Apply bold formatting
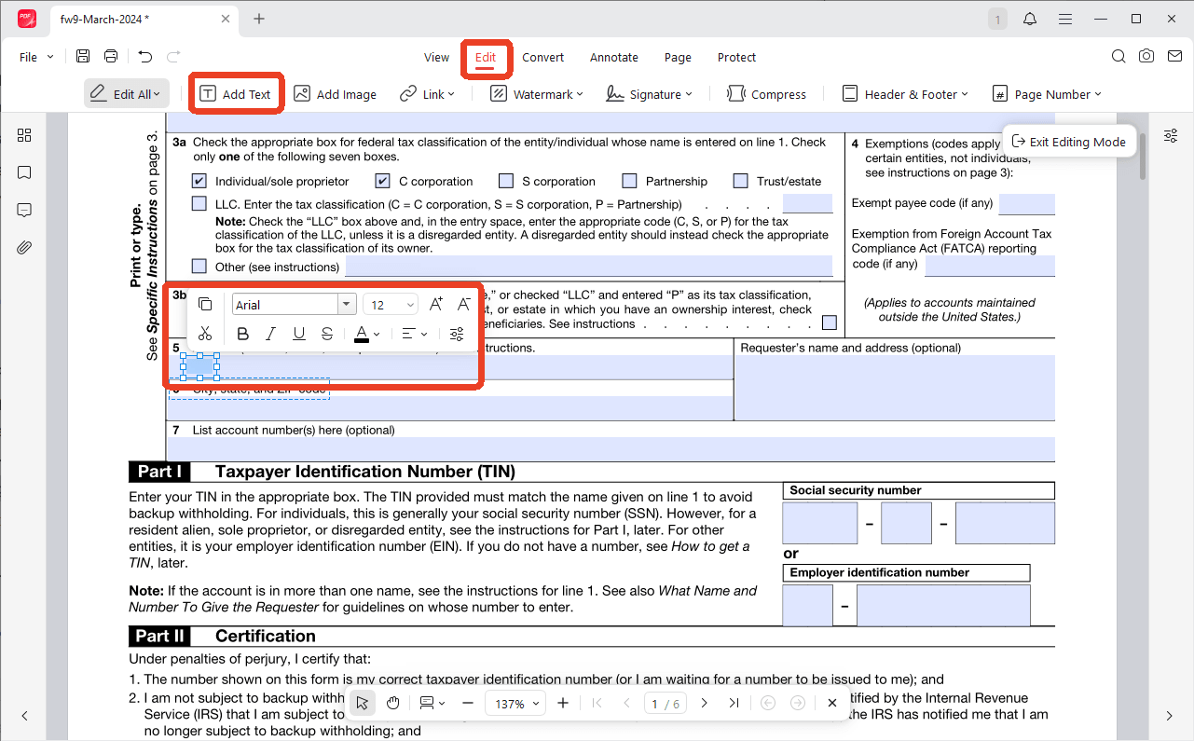 pos(242,334)
